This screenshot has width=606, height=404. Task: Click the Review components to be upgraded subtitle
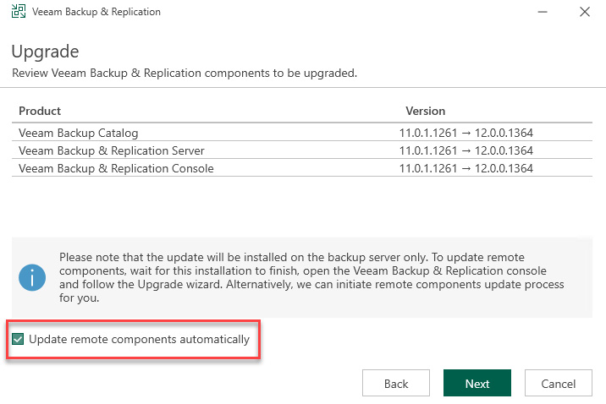[x=185, y=73]
